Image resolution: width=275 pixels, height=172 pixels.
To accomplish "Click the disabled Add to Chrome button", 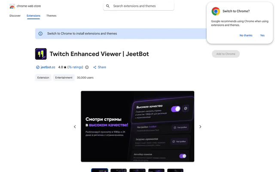I will click(x=226, y=54).
